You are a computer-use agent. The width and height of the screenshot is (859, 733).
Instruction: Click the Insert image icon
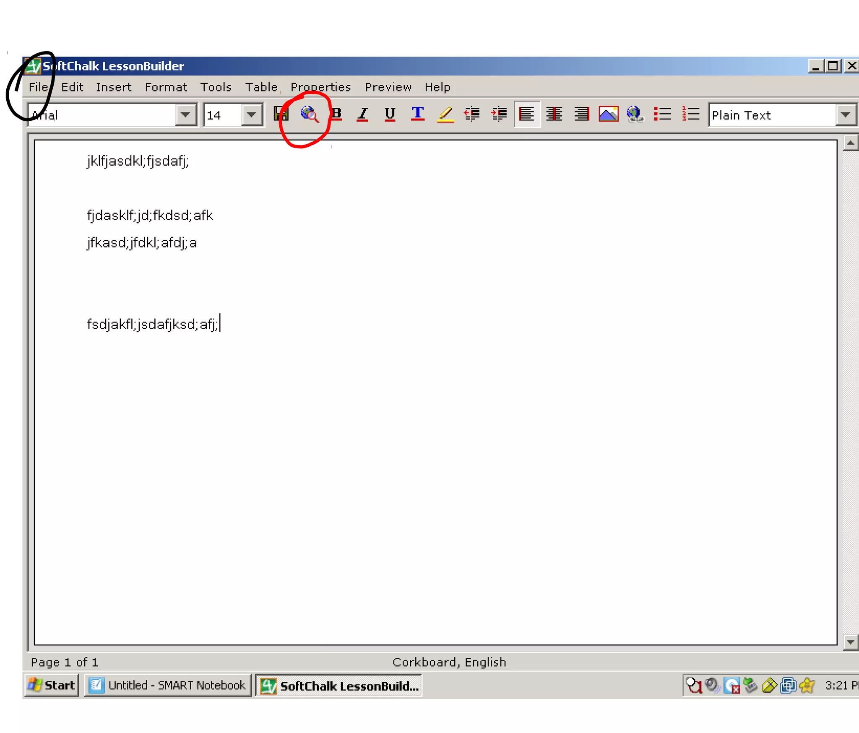pos(608,114)
